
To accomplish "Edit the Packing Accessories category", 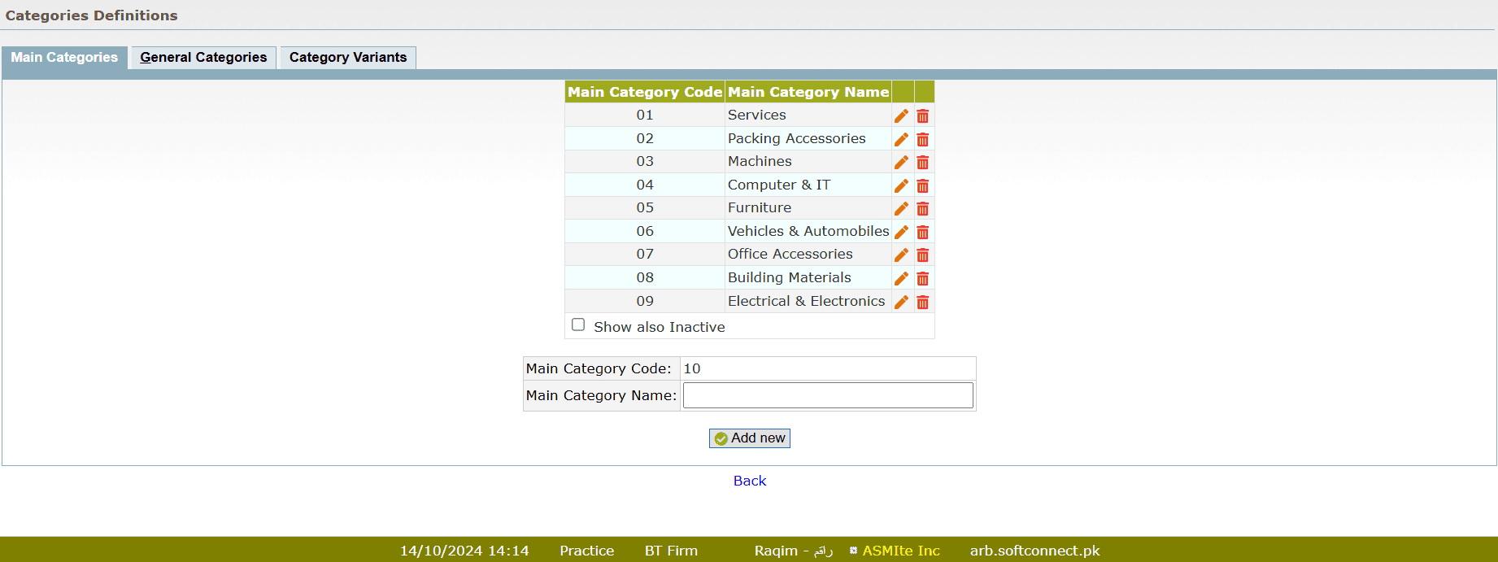I will 901,139.
